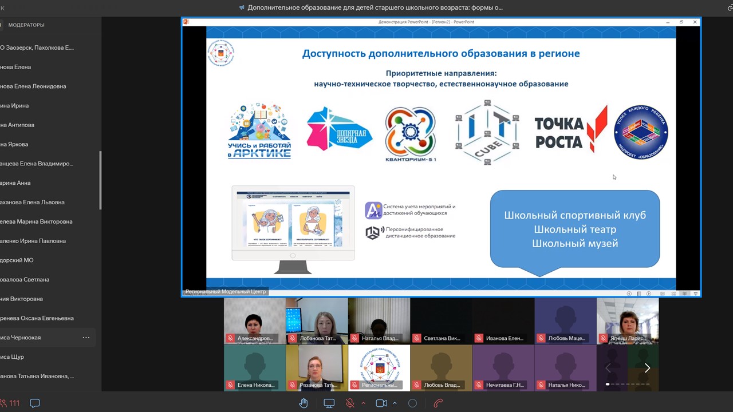Select the Наталья Нико participant tile
The height and width of the screenshot is (412, 733).
[x=565, y=368]
